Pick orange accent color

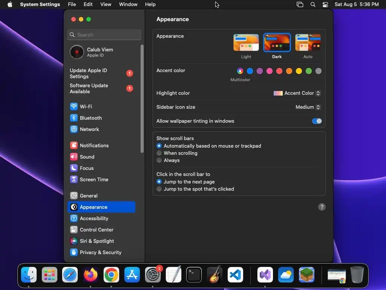(x=289, y=71)
